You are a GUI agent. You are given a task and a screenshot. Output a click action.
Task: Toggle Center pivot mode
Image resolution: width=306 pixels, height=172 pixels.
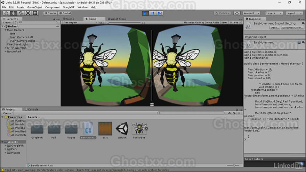(50, 13)
